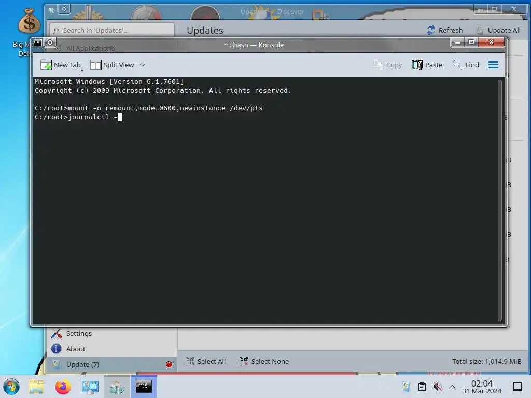Open a New Tab in Konsole

pos(60,65)
